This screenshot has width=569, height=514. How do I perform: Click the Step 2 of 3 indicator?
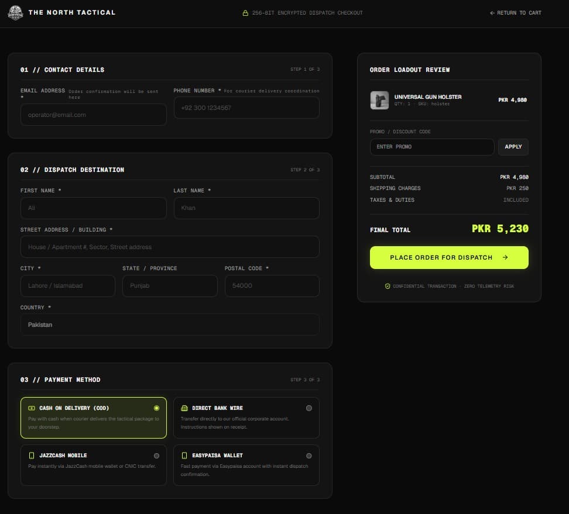(x=305, y=170)
